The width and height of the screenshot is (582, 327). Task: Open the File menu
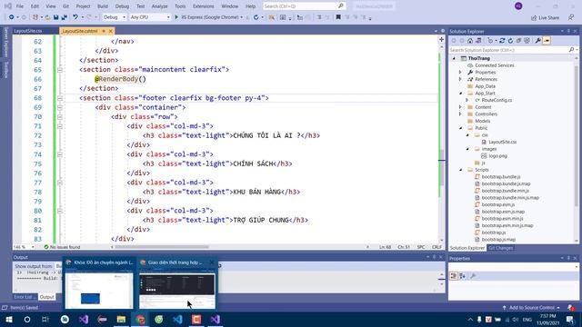point(20,6)
